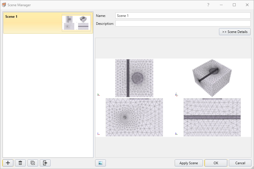Close the Scene Manager dialog
Image resolution: width=254 pixels, height=169 pixels.
click(247, 5)
